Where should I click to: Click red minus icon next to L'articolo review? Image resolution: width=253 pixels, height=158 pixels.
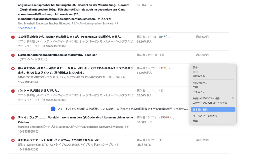(x=13, y=55)
